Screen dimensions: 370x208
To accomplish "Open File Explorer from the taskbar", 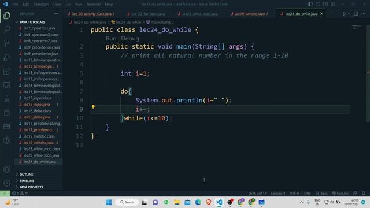I will point(177,202).
